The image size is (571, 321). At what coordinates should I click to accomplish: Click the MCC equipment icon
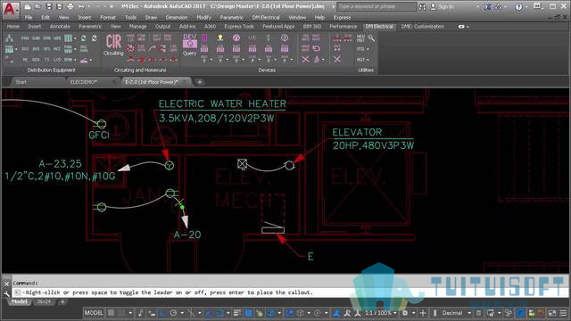tap(57, 49)
